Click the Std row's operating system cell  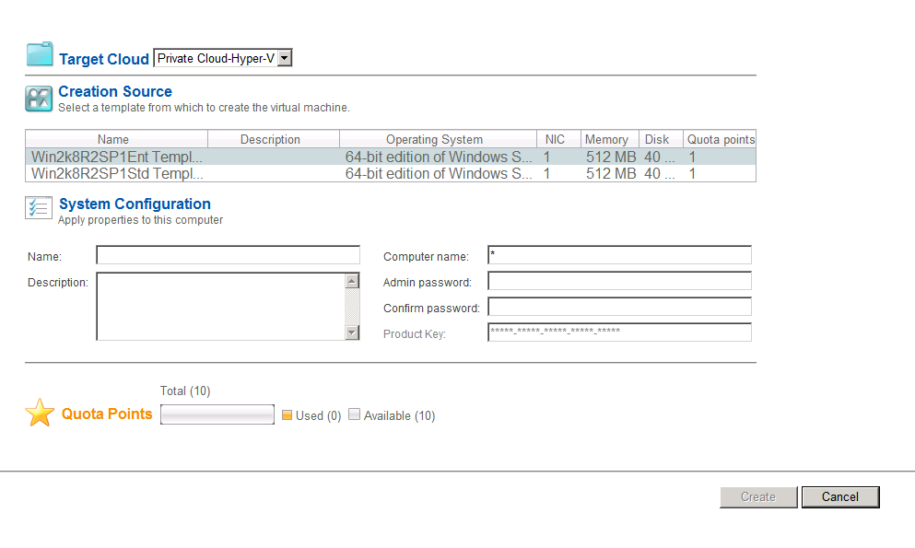[439, 174]
